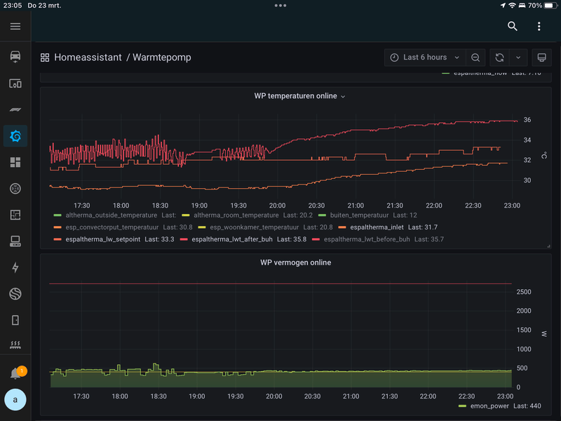Open the hamburger sidebar menu
Viewport: 561px width, 421px height.
[15, 27]
